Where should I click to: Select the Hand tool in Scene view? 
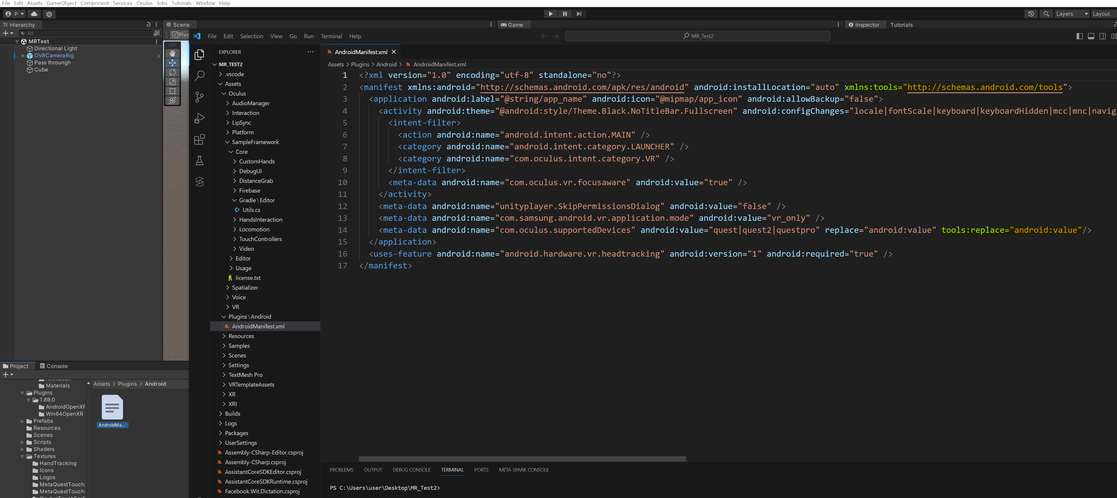pyautogui.click(x=172, y=53)
